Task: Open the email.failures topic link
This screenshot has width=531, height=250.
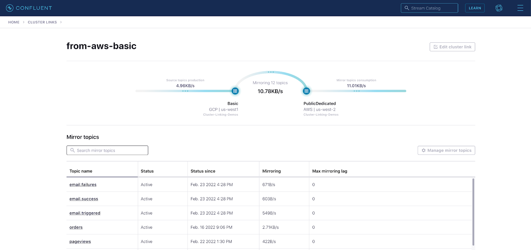Action: click(x=83, y=185)
